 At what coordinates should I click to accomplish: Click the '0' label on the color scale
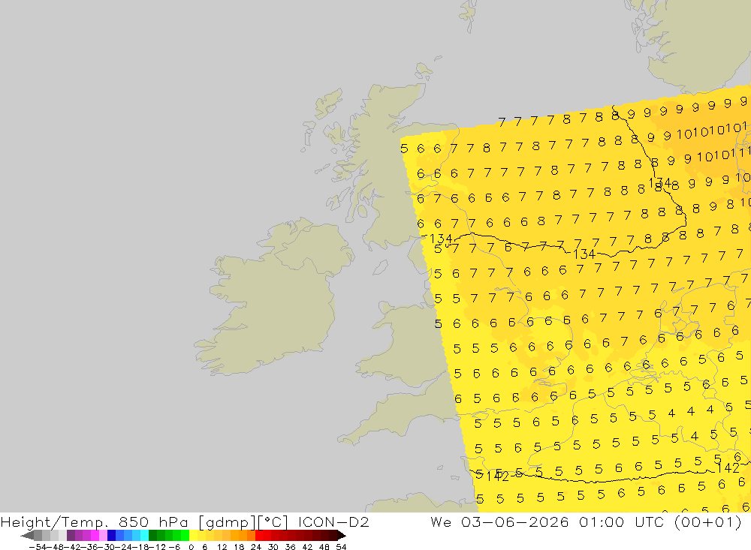pyautogui.click(x=191, y=547)
